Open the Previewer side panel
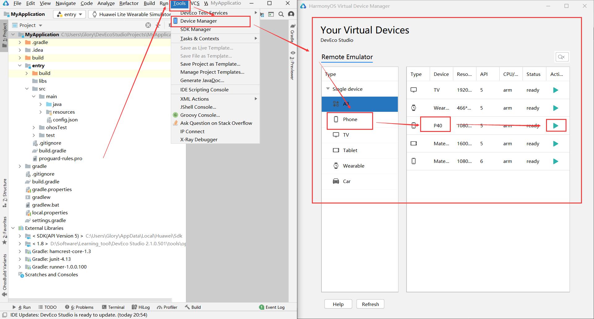This screenshot has height=319, width=594. [x=292, y=65]
